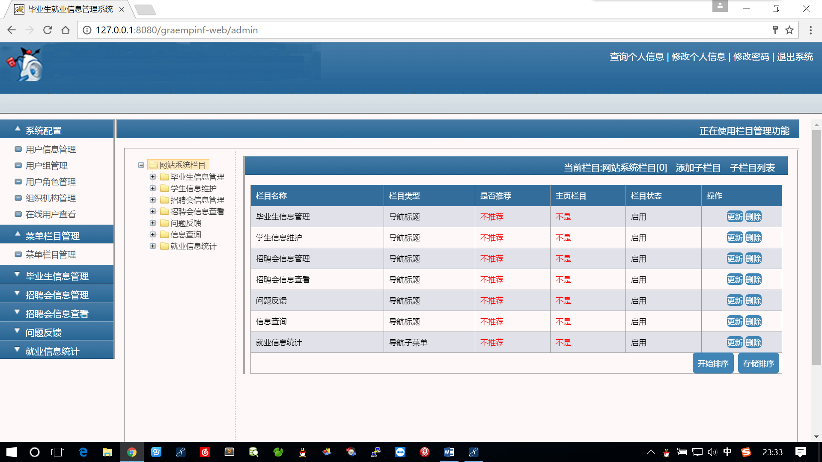Collapse the 网站系统栏目 root node
822x462 pixels.
click(141, 165)
